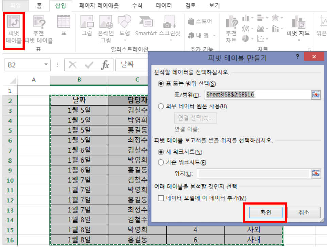Open 추천 피벗 테이블
This screenshot has height=247, width=327.
(39, 29)
